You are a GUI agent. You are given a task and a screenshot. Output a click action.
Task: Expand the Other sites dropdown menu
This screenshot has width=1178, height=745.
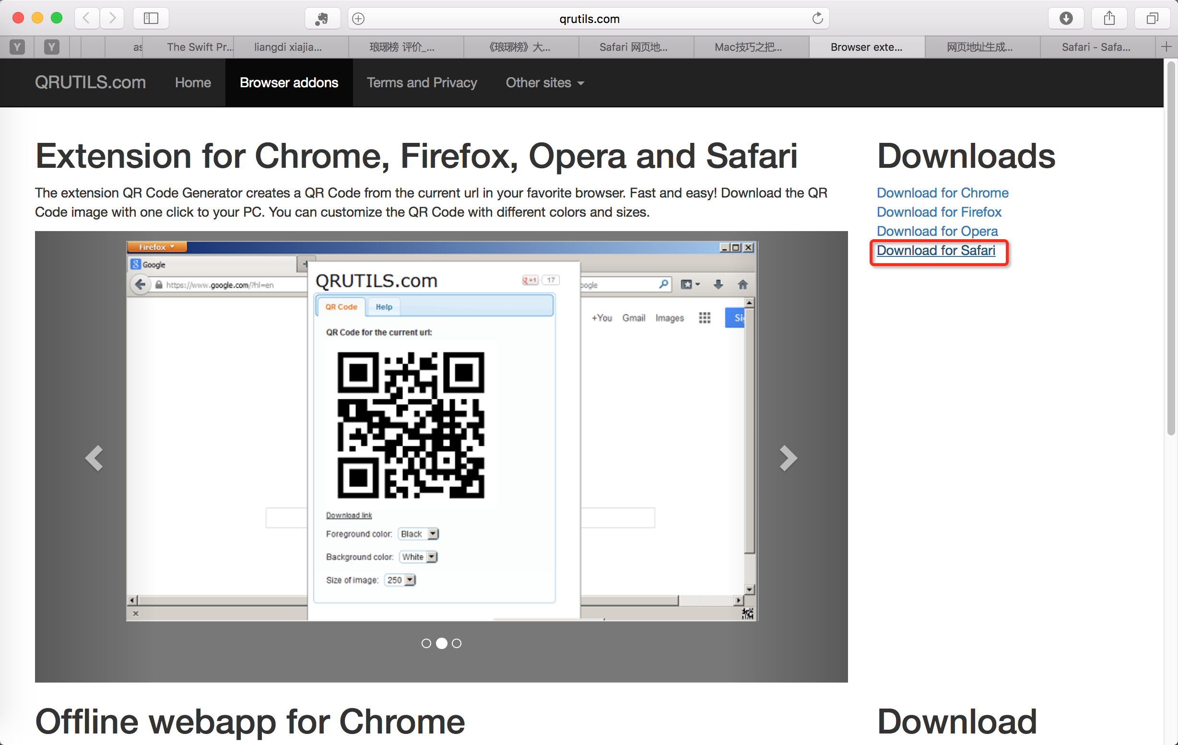(x=544, y=82)
